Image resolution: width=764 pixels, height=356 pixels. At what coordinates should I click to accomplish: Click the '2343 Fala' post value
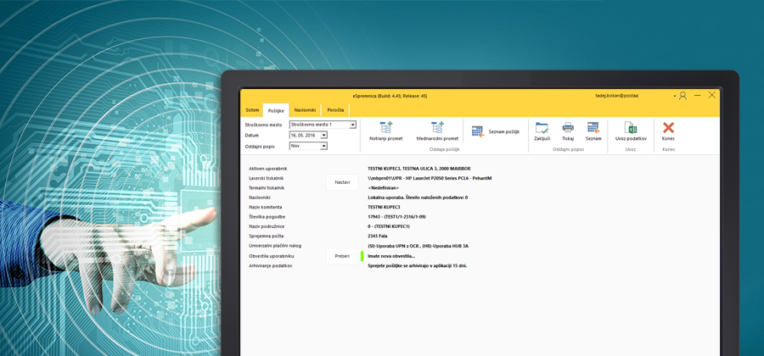tap(378, 236)
